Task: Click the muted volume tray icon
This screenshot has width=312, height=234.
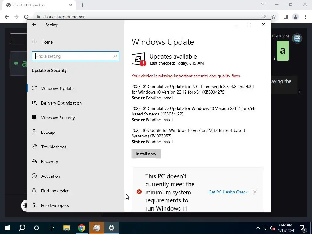Action: [273, 228]
